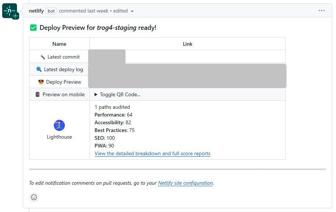Screen dimensions: 336x212
Task: Click the "Name" table column header
Action: [59, 44]
